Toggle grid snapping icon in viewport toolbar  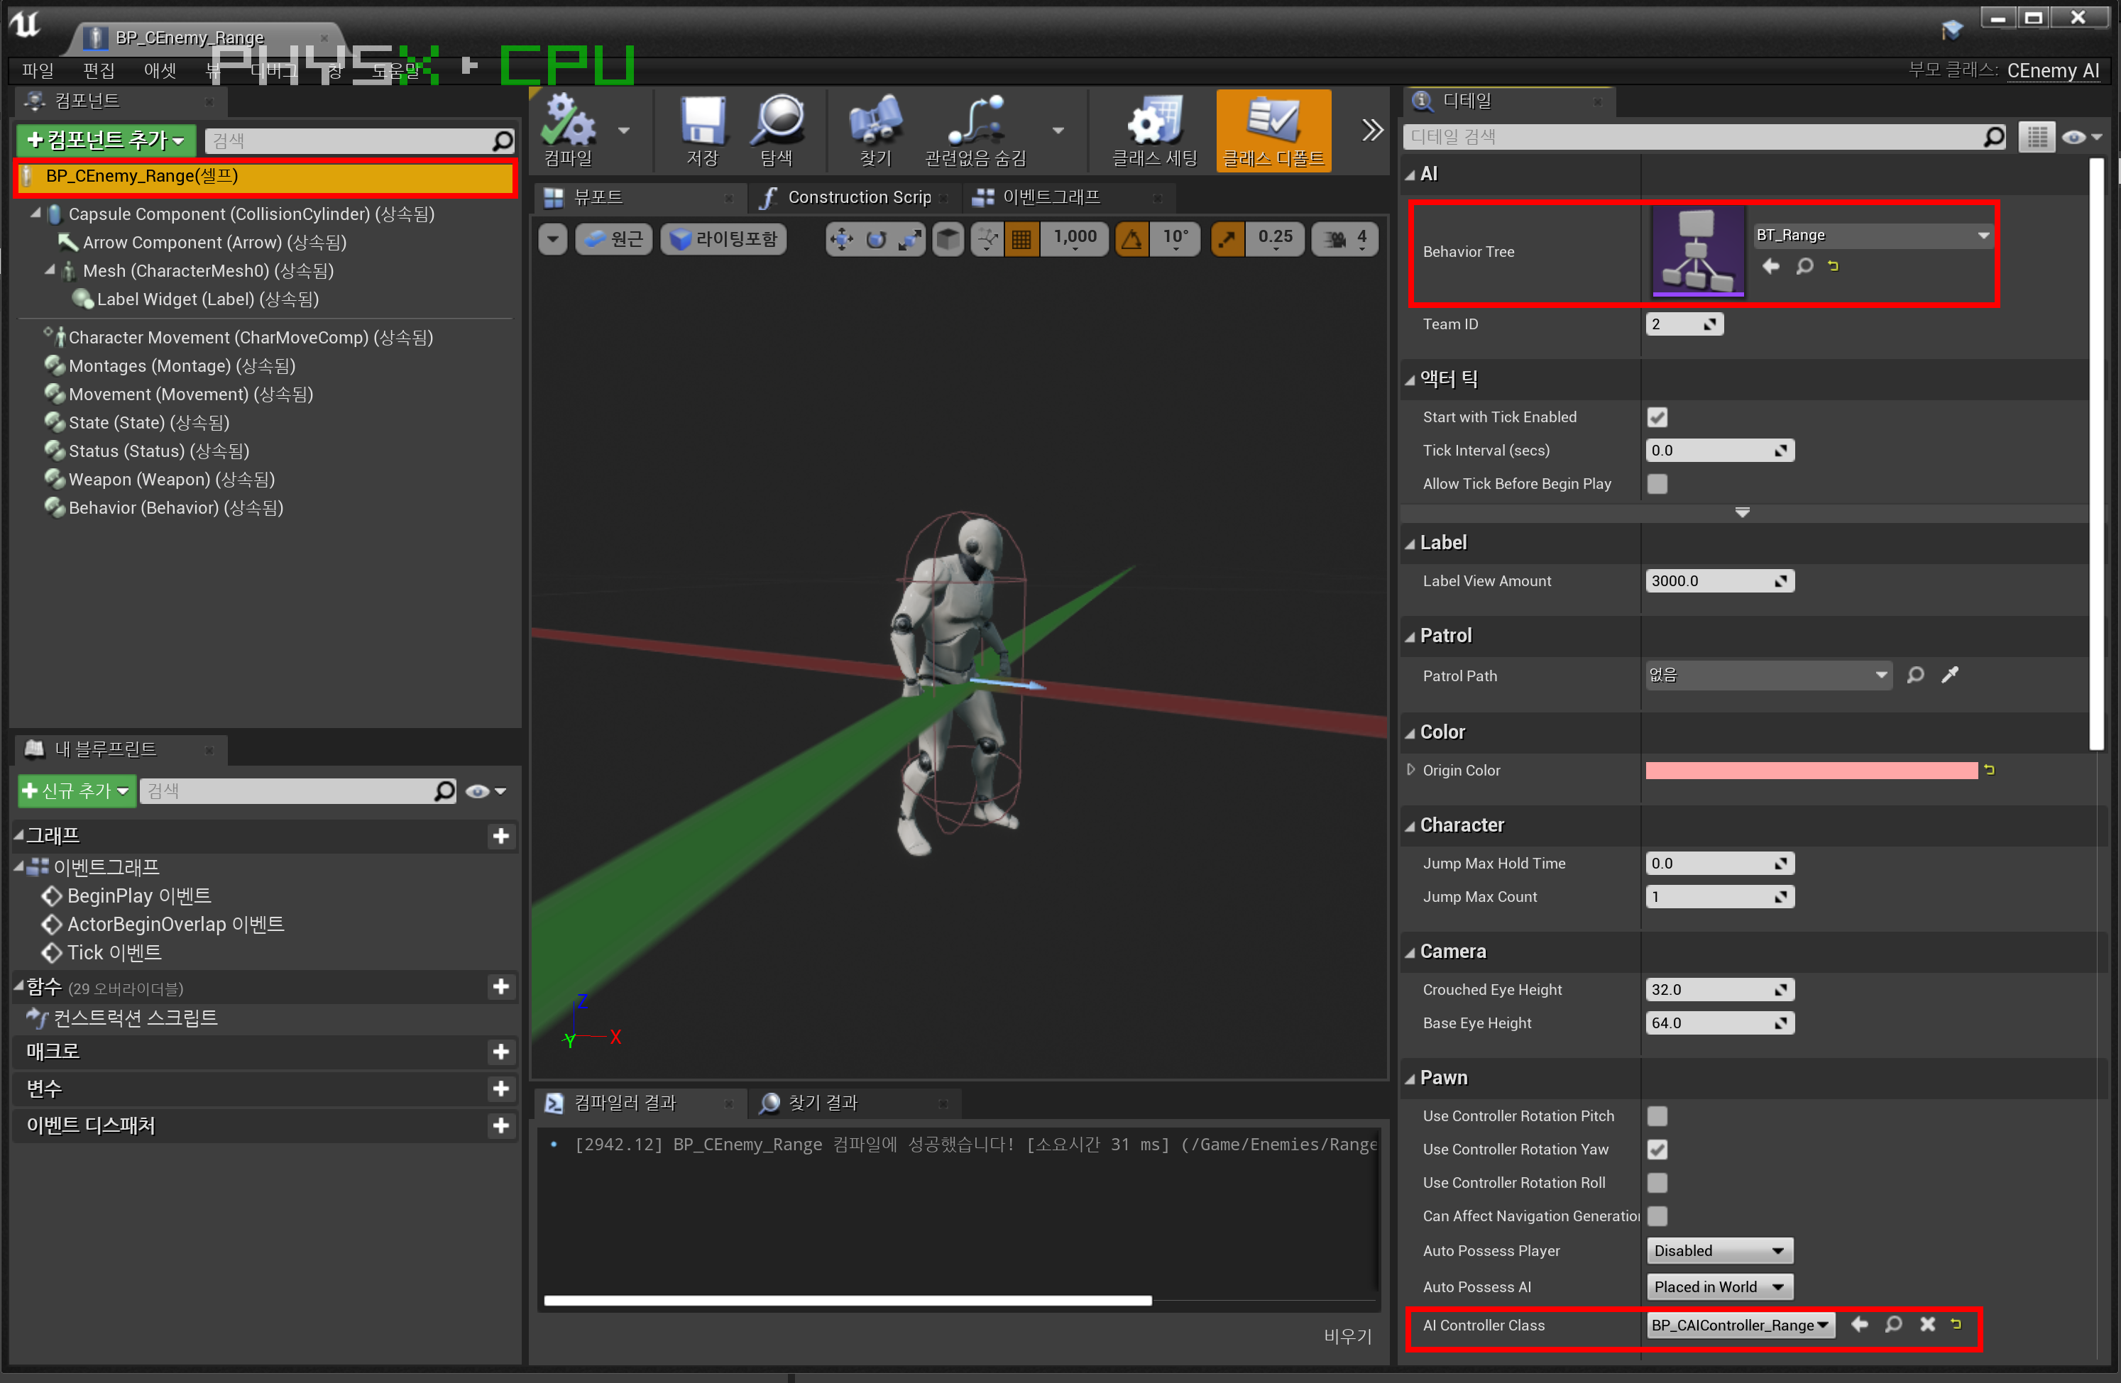point(1021,239)
